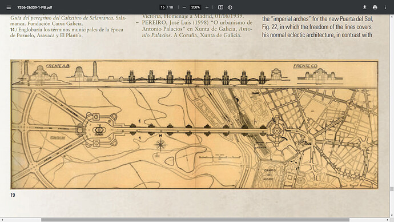The image size is (394, 222).
Task: Click the vertical scrollbar thumb
Action: (x=392, y=189)
